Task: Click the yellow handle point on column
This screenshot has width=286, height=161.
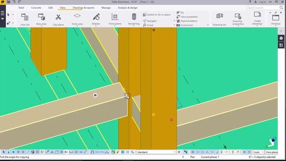Action: pyautogui.click(x=153, y=114)
